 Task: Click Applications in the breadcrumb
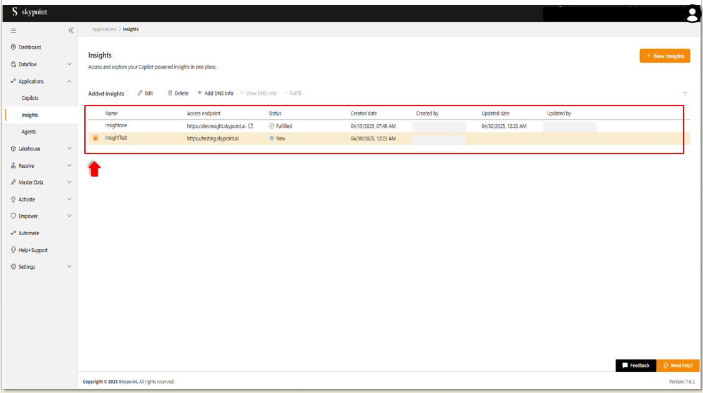click(104, 29)
